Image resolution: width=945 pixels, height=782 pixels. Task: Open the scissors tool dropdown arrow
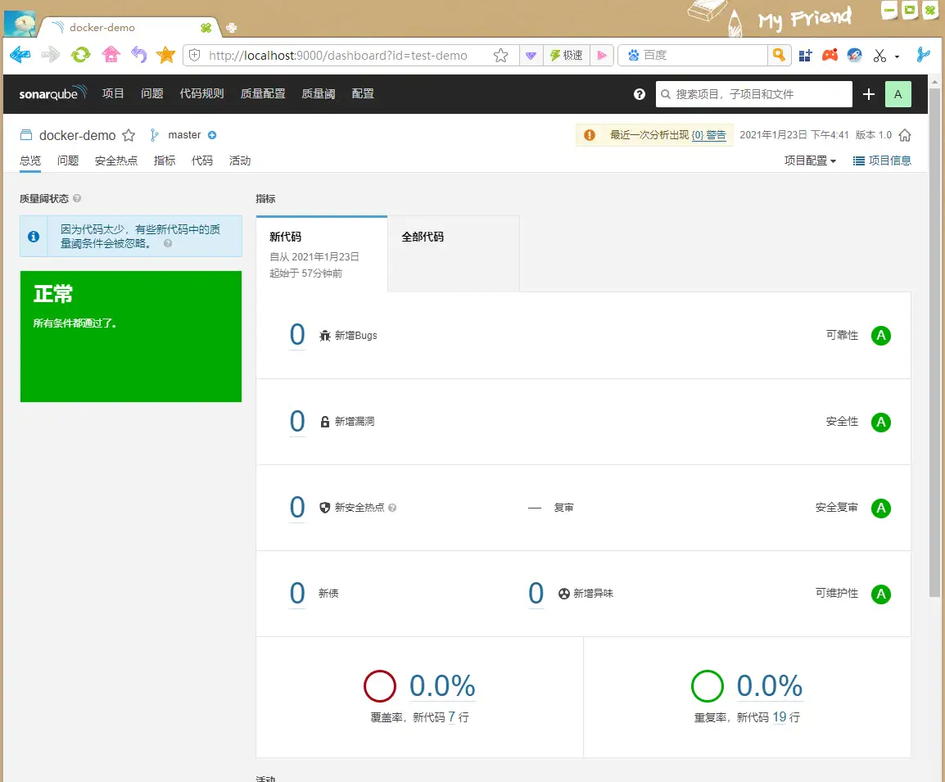(897, 57)
